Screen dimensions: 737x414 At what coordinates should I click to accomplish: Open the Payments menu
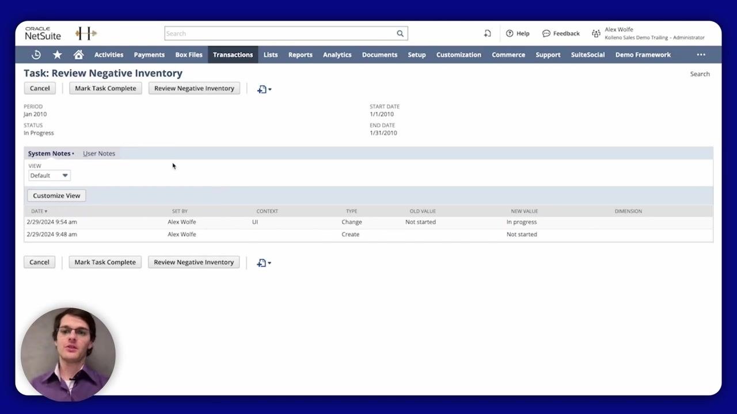[149, 55]
